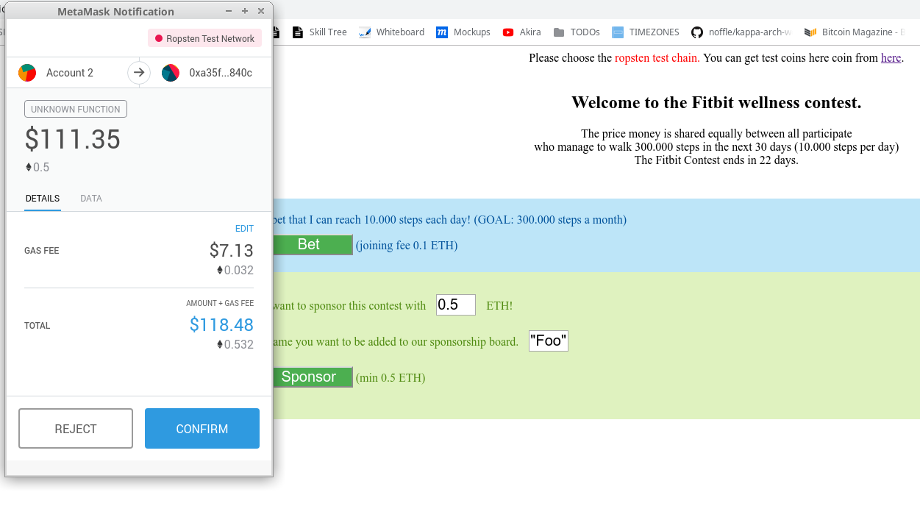Image resolution: width=920 pixels, height=506 pixels.
Task: Open Akira YouTube bookmark
Action: [x=521, y=32]
